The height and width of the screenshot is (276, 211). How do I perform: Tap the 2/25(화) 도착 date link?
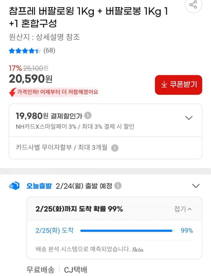coord(55,231)
